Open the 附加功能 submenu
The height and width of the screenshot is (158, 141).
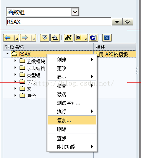click(x=72, y=147)
